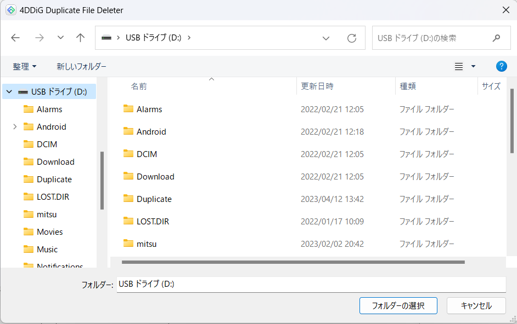Collapse the USB ドライブ (D:) tree node
517x324 pixels.
(9, 92)
